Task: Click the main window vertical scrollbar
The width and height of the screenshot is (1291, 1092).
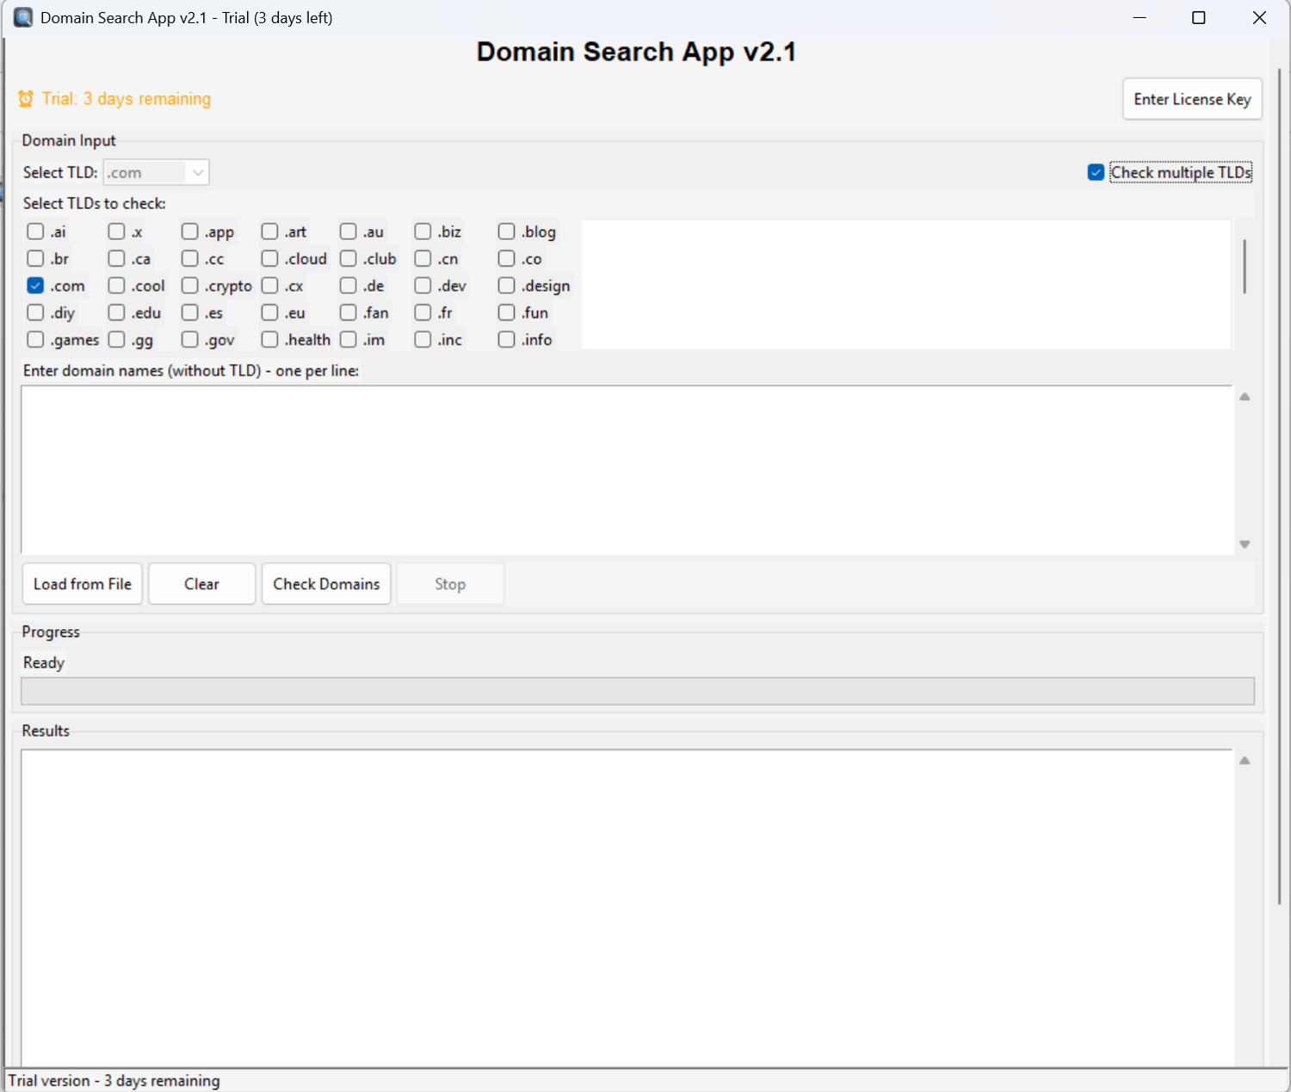Action: (x=1280, y=486)
